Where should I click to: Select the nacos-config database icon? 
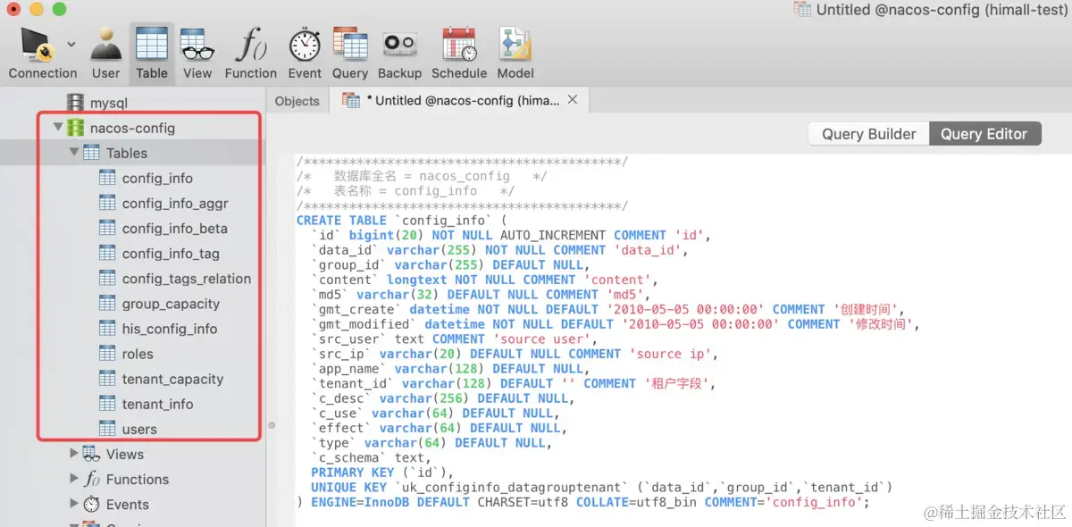point(75,128)
